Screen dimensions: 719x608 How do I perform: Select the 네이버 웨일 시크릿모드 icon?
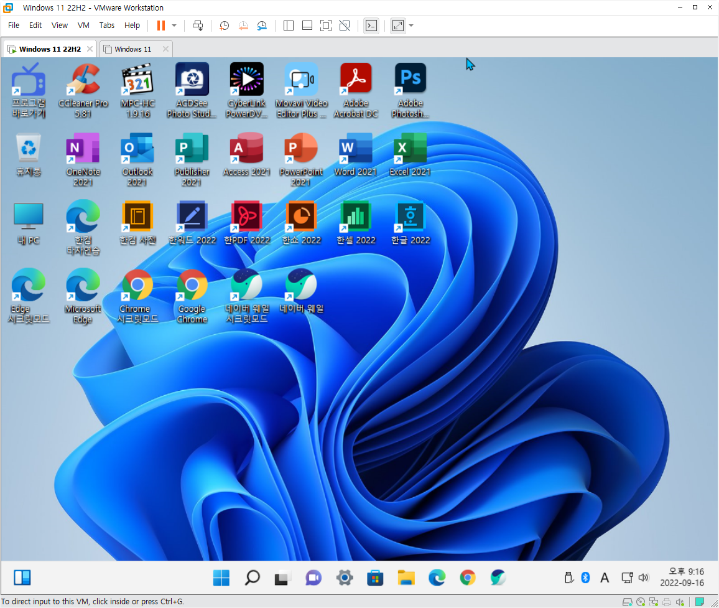pos(247,296)
